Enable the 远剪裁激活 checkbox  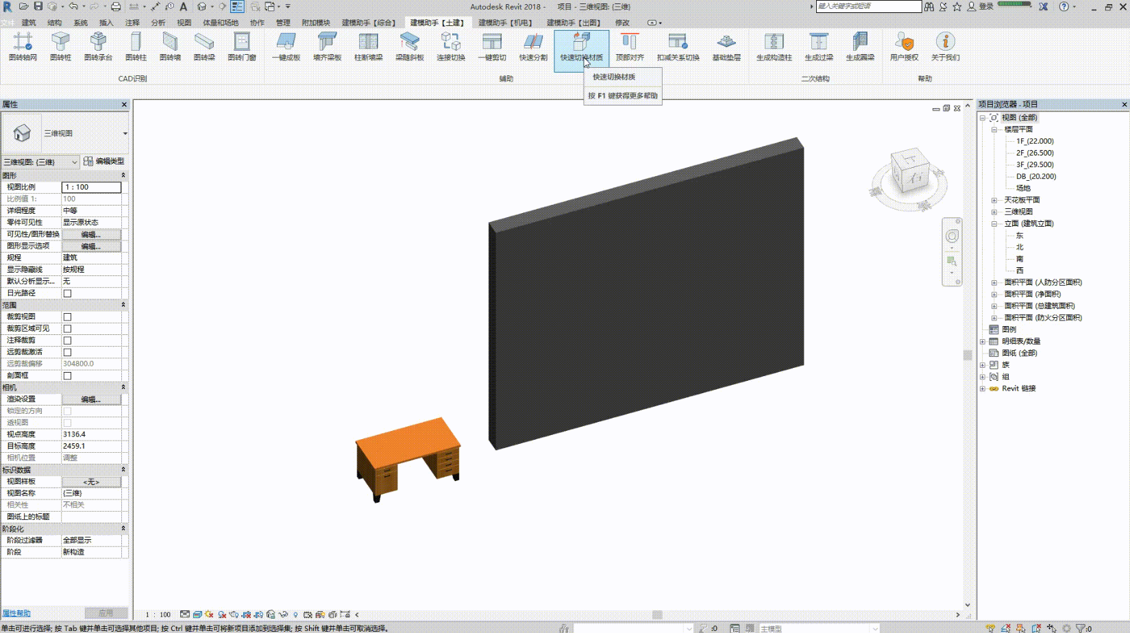[67, 352]
